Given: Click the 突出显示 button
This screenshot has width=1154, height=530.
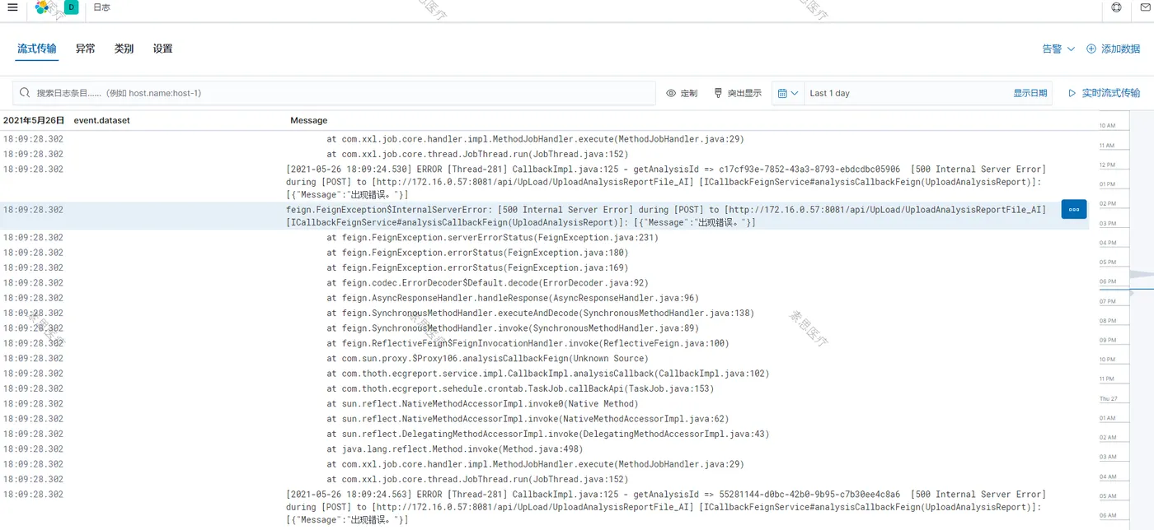Looking at the screenshot, I should tap(737, 93).
